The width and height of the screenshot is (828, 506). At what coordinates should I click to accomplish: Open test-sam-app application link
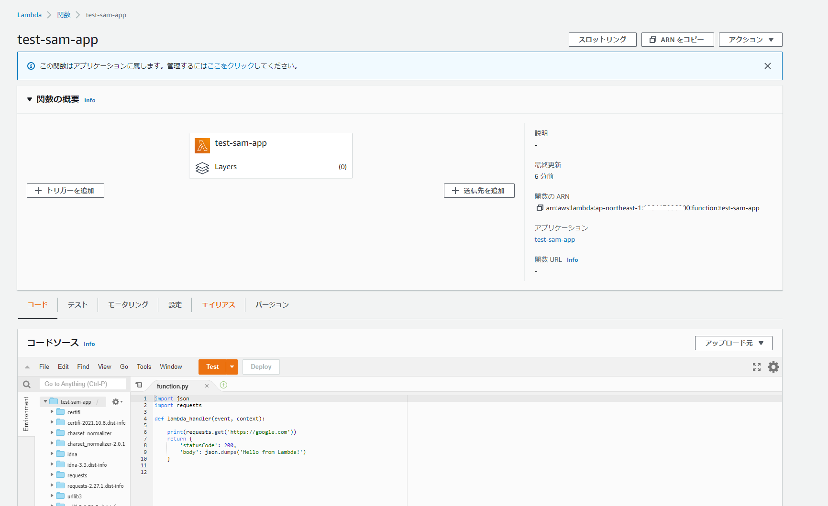pyautogui.click(x=555, y=239)
